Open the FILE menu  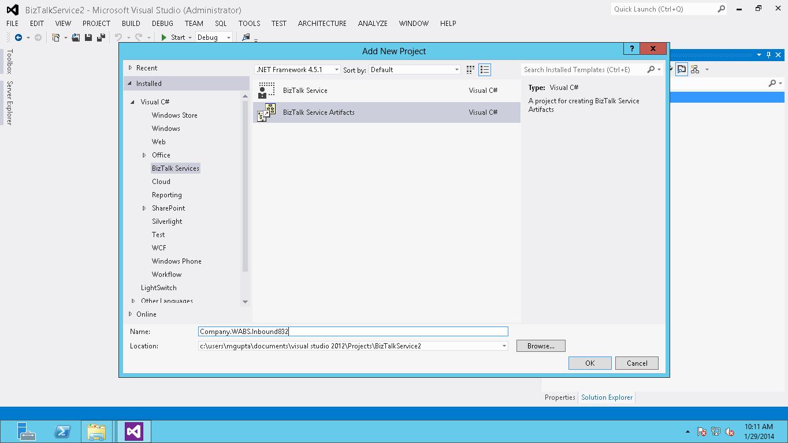pyautogui.click(x=12, y=24)
